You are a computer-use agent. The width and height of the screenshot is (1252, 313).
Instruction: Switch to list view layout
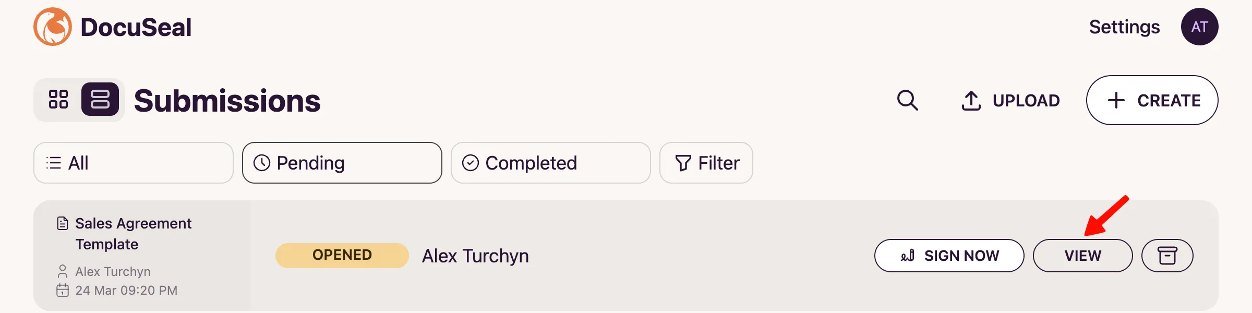coord(100,99)
